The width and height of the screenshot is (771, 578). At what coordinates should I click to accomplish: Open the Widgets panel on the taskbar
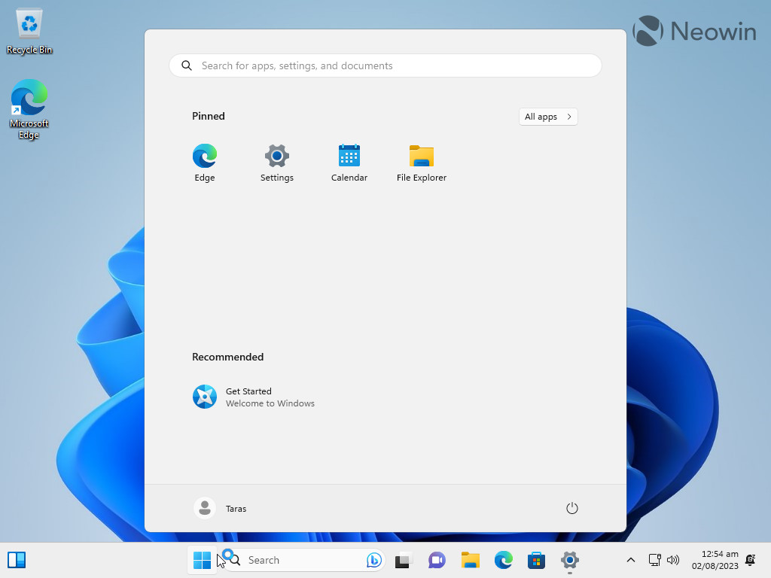click(17, 560)
